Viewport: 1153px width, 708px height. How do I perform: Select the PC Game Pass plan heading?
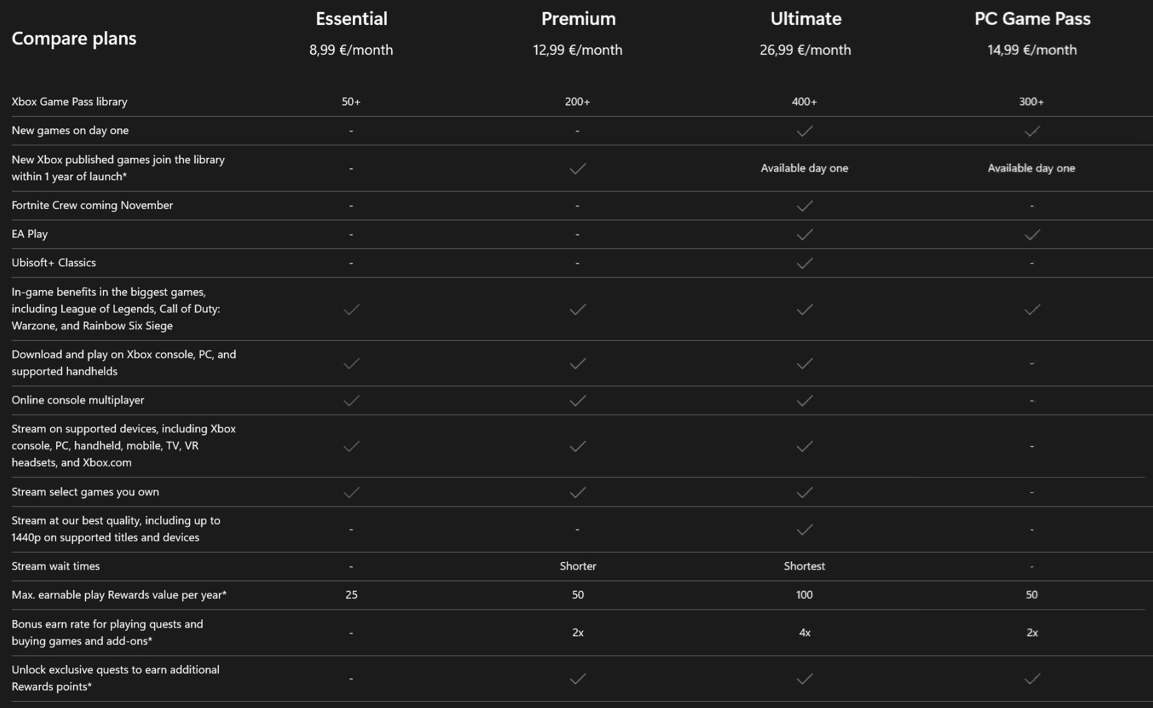pyautogui.click(x=1032, y=19)
